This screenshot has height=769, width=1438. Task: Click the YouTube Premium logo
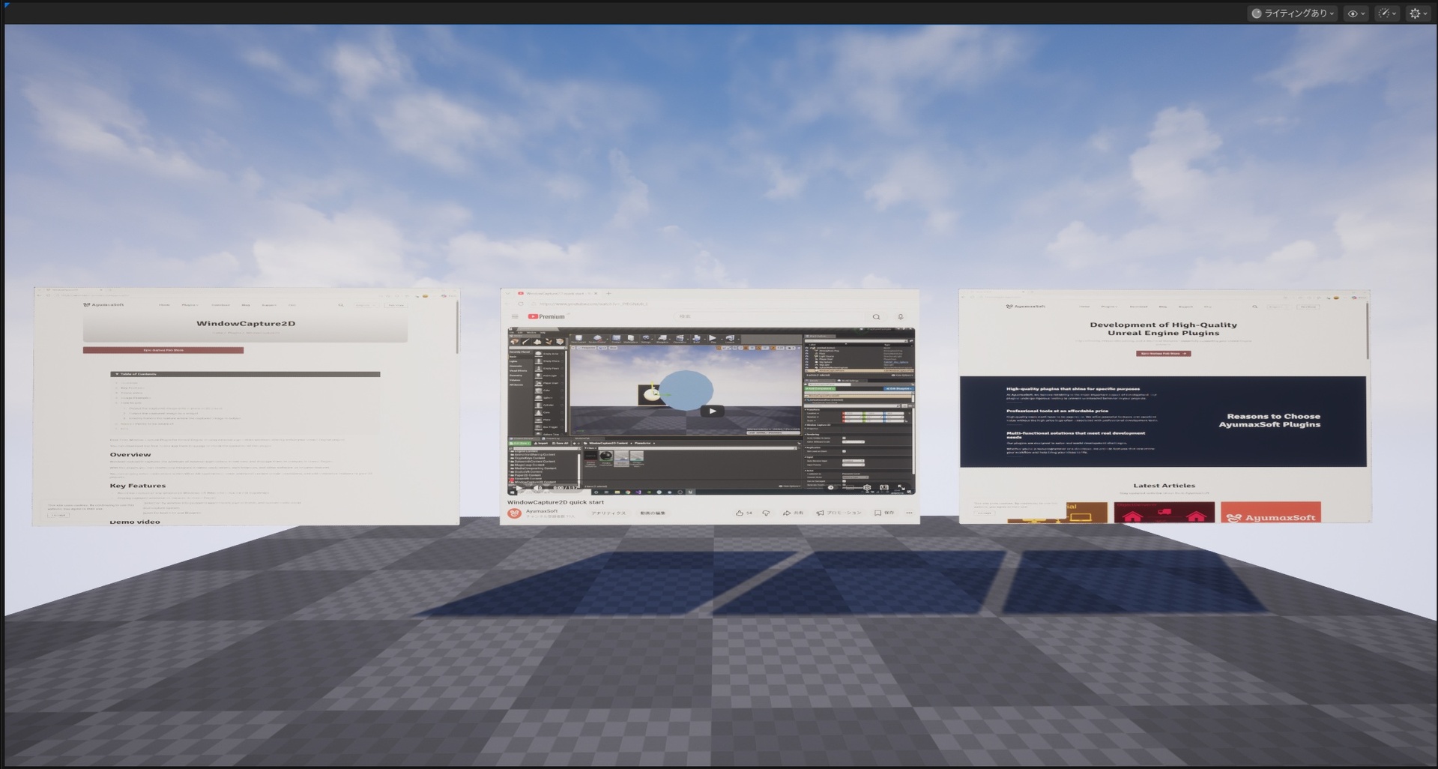546,316
